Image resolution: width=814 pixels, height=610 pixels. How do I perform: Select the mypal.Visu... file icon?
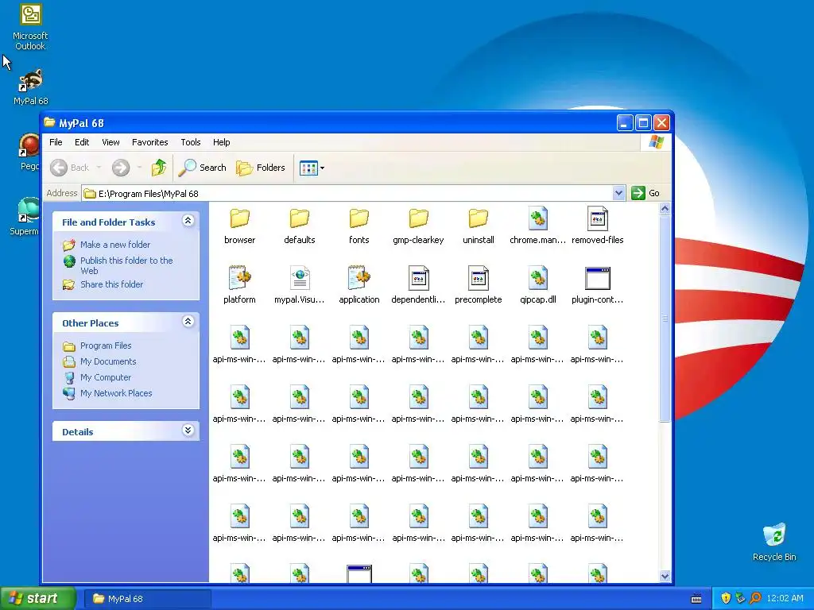[300, 278]
